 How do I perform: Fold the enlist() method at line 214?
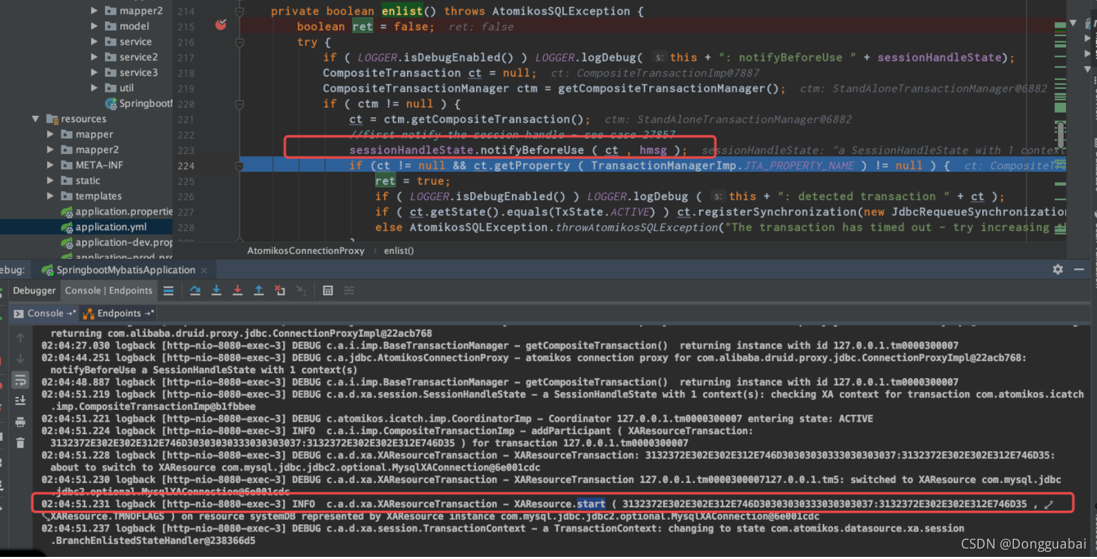pyautogui.click(x=240, y=12)
